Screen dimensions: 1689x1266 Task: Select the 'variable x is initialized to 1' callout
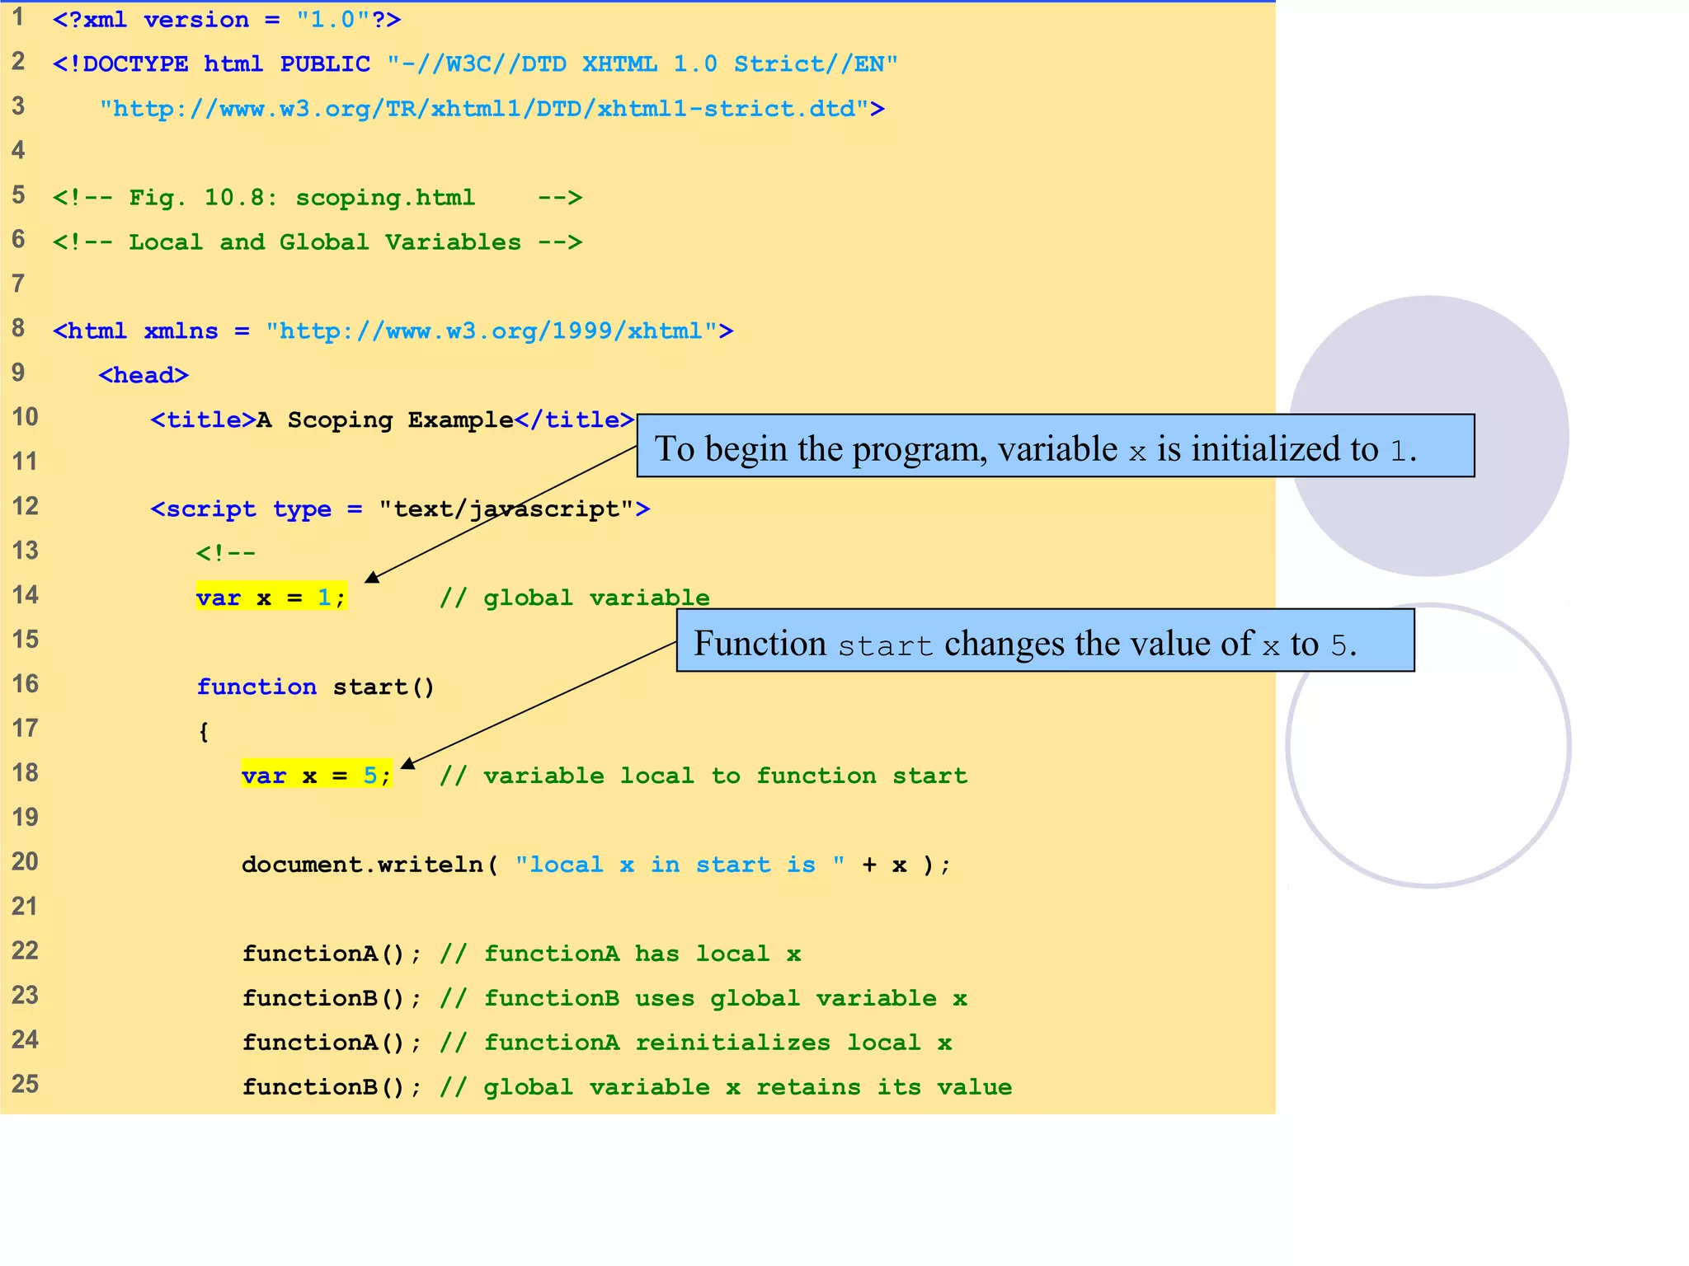point(1055,446)
